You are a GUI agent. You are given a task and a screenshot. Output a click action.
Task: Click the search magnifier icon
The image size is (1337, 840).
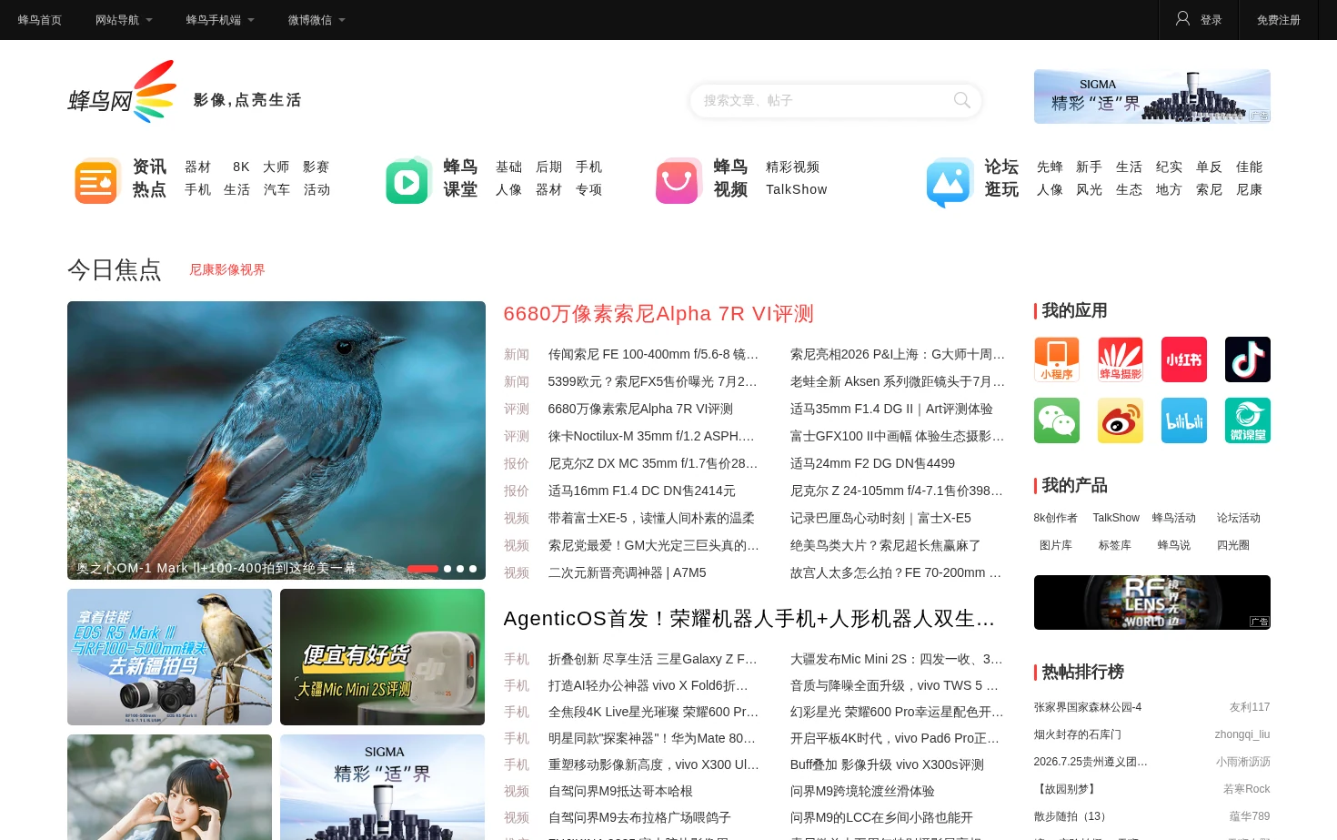click(961, 100)
